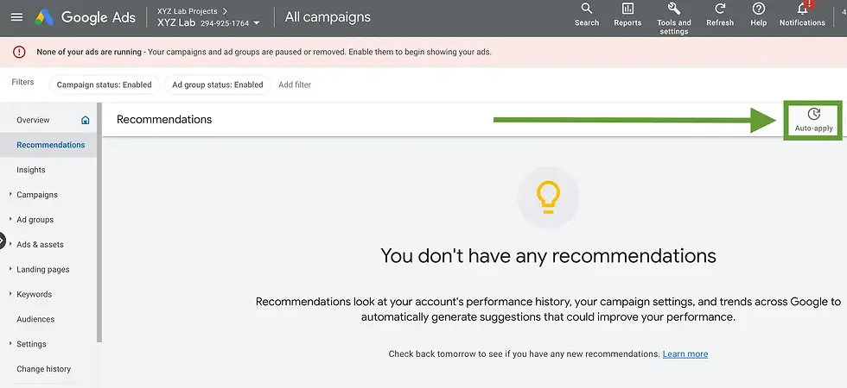Click the Search magnifier icon
This screenshot has height=388, width=847.
pos(587,9)
